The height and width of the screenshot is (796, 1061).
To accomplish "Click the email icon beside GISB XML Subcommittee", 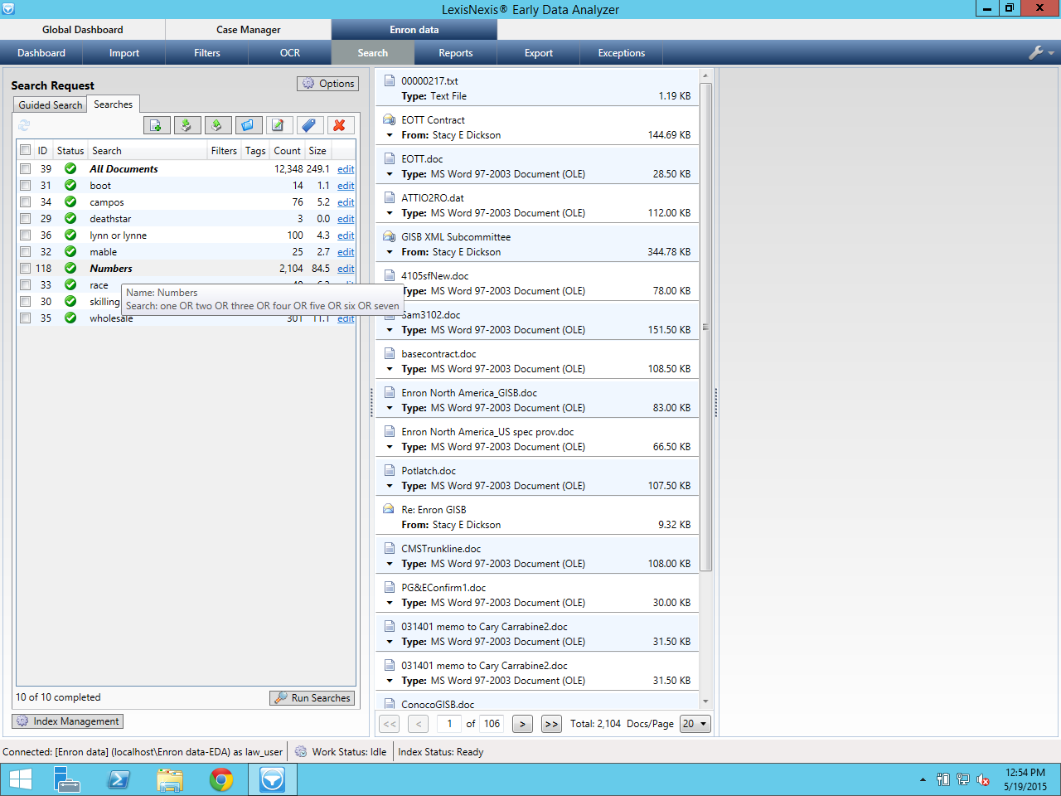I will coord(390,236).
